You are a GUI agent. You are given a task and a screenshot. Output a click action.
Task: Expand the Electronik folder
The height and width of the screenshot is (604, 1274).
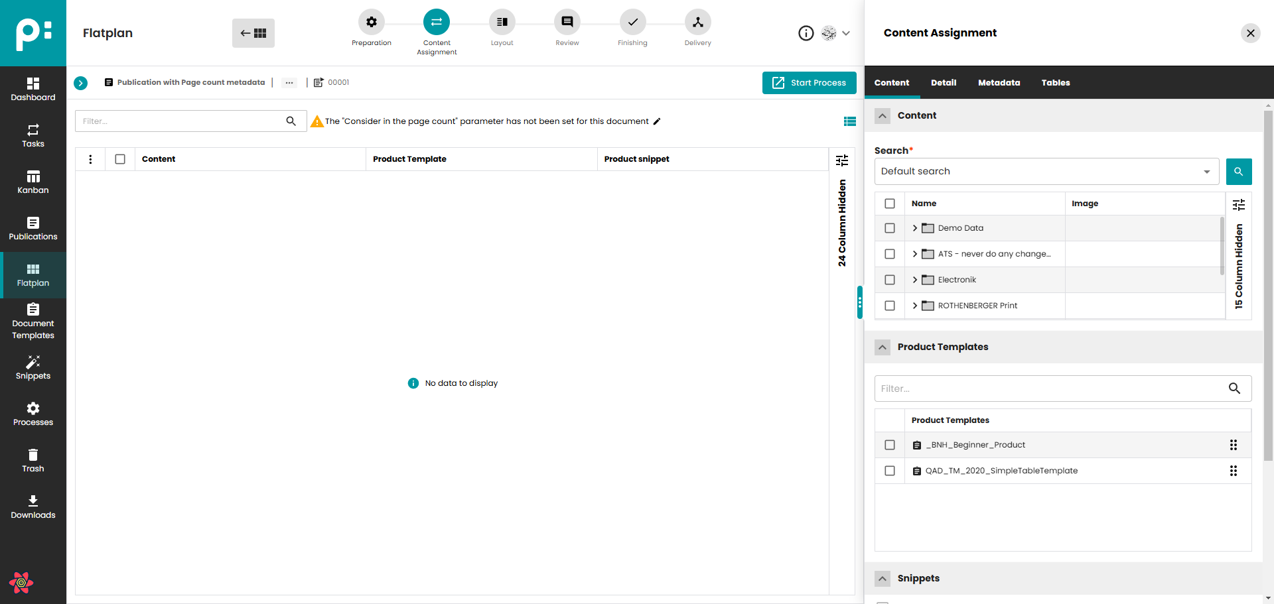(x=915, y=280)
